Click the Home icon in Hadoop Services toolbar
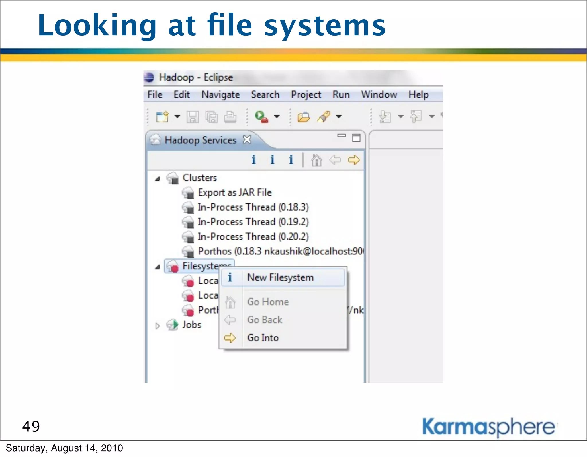Screen dimensions: 587x457 pyautogui.click(x=317, y=160)
